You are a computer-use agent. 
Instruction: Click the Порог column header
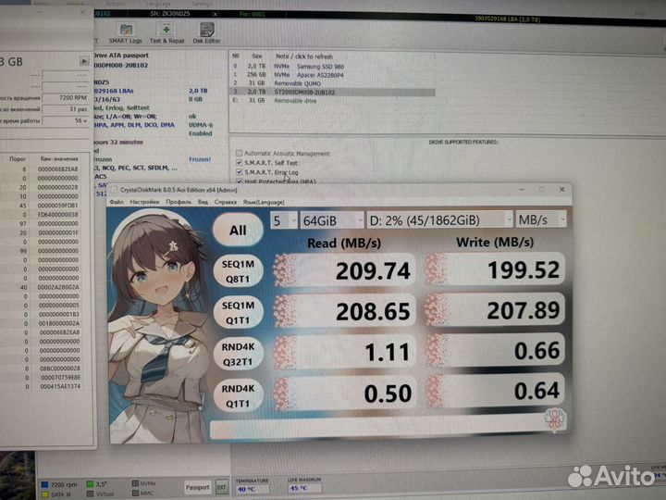pos(18,158)
